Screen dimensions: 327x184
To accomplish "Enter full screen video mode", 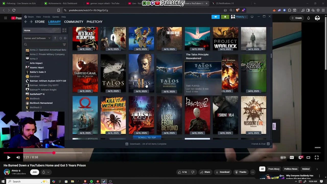I will tap(317, 157).
